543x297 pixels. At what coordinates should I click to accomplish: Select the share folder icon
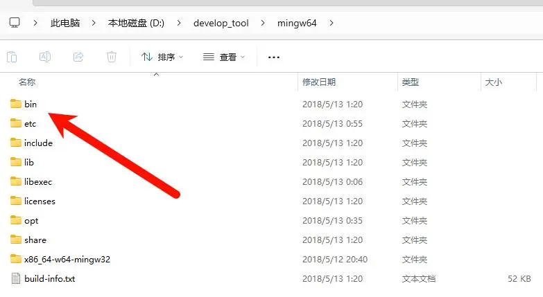coord(15,240)
